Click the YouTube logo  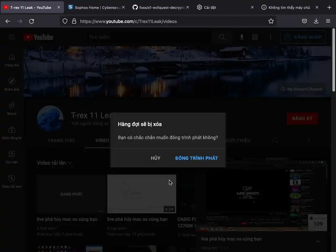[x=39, y=37]
